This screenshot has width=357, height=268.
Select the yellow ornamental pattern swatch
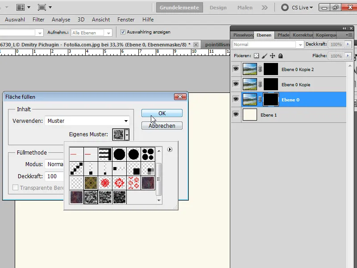[91, 183]
